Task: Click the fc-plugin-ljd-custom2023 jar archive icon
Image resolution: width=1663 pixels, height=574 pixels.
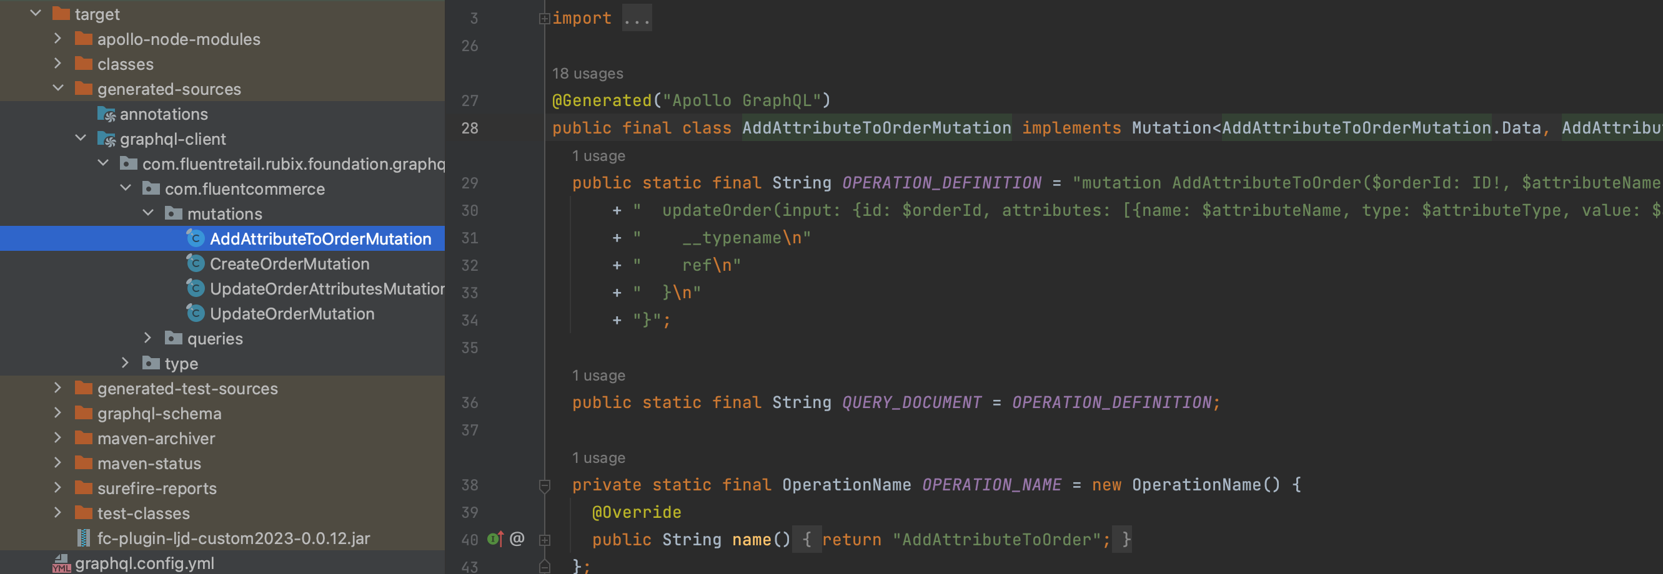Action: 83,538
